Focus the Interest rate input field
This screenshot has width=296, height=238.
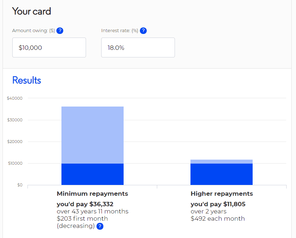[x=138, y=48]
